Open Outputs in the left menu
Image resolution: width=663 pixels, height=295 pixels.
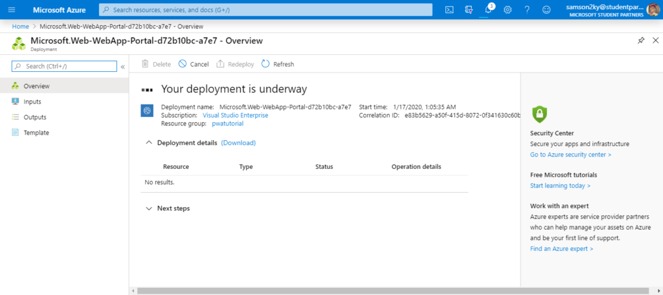64,117
